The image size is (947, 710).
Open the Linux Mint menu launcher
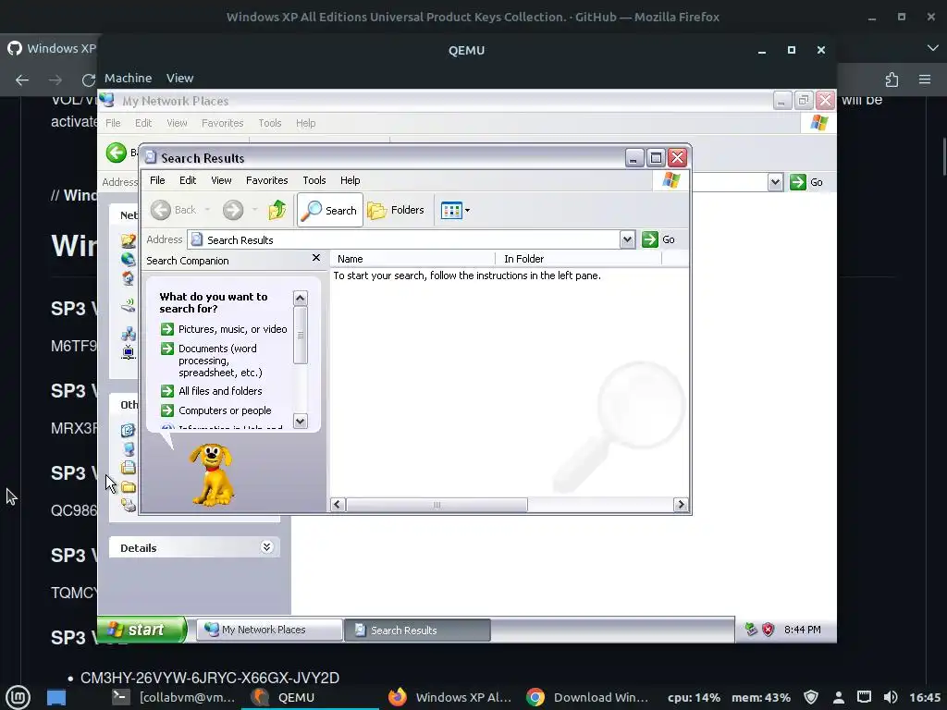18,697
